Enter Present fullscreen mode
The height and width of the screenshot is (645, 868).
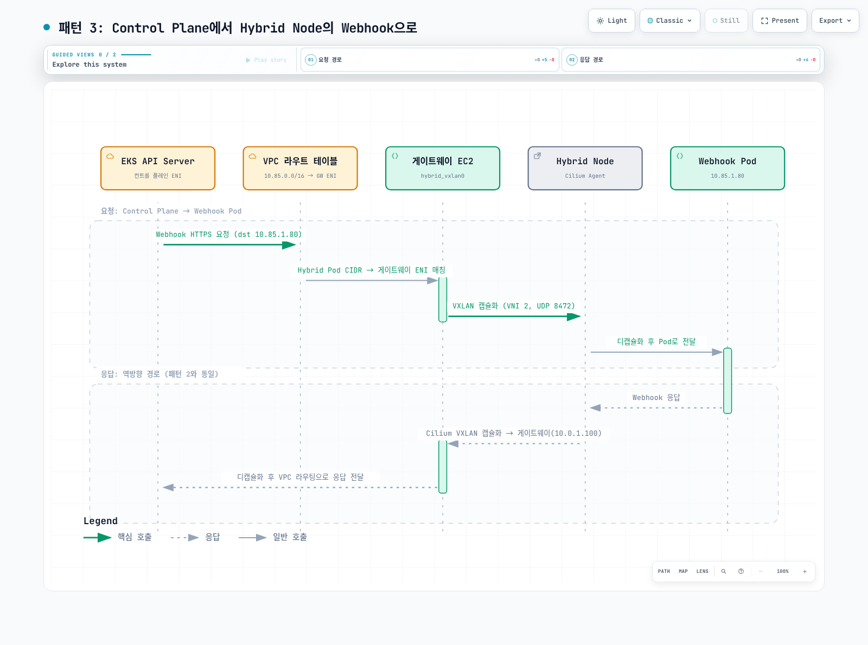(780, 21)
